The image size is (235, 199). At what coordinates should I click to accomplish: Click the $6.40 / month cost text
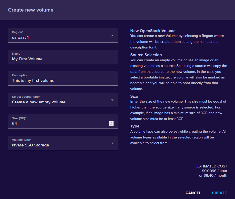click(213, 175)
